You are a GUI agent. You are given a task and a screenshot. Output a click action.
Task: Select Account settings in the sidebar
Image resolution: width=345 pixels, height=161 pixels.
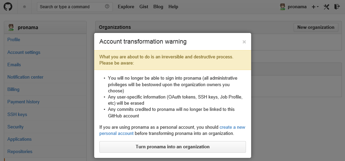coord(24,52)
